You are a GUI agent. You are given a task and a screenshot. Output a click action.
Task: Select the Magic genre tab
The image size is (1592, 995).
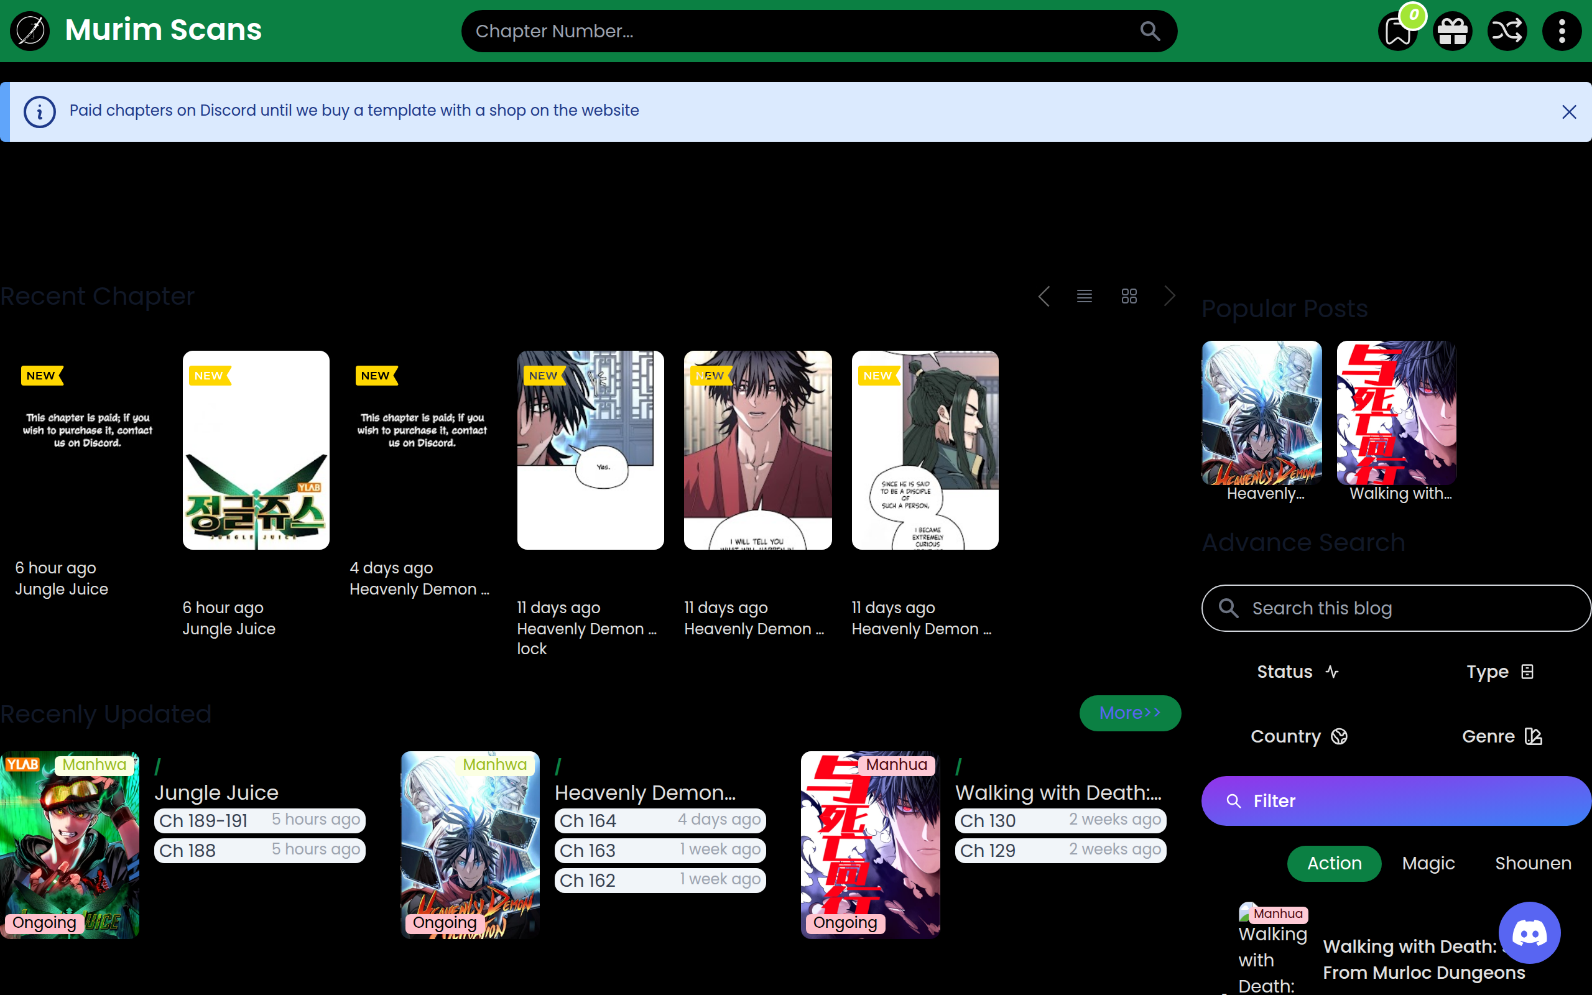tap(1428, 863)
